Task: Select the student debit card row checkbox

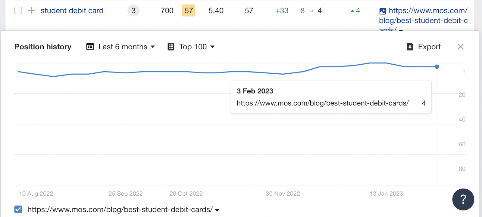Action: [x=18, y=11]
